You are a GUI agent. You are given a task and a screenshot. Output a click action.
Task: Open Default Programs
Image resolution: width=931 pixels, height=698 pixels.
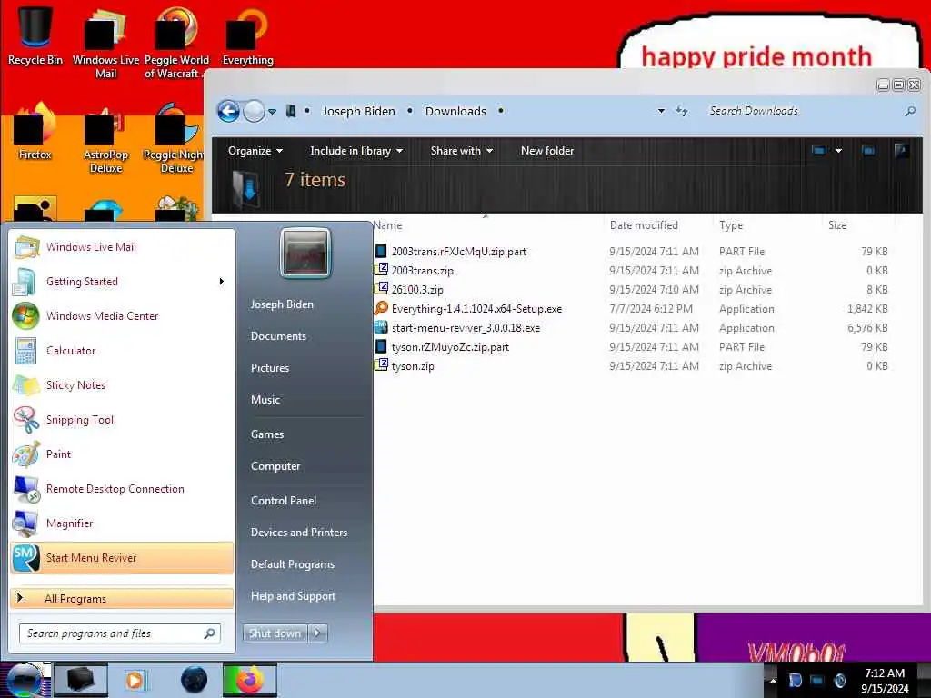pyautogui.click(x=293, y=564)
